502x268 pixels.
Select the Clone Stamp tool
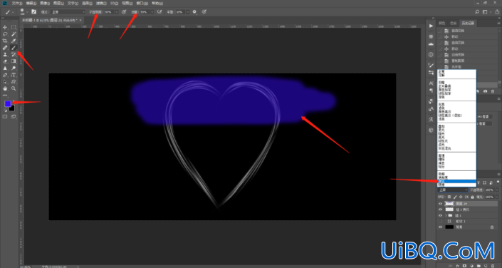tap(5, 54)
